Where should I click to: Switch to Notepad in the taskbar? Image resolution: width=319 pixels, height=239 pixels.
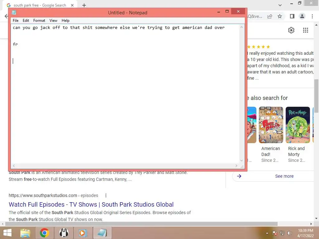102,233
